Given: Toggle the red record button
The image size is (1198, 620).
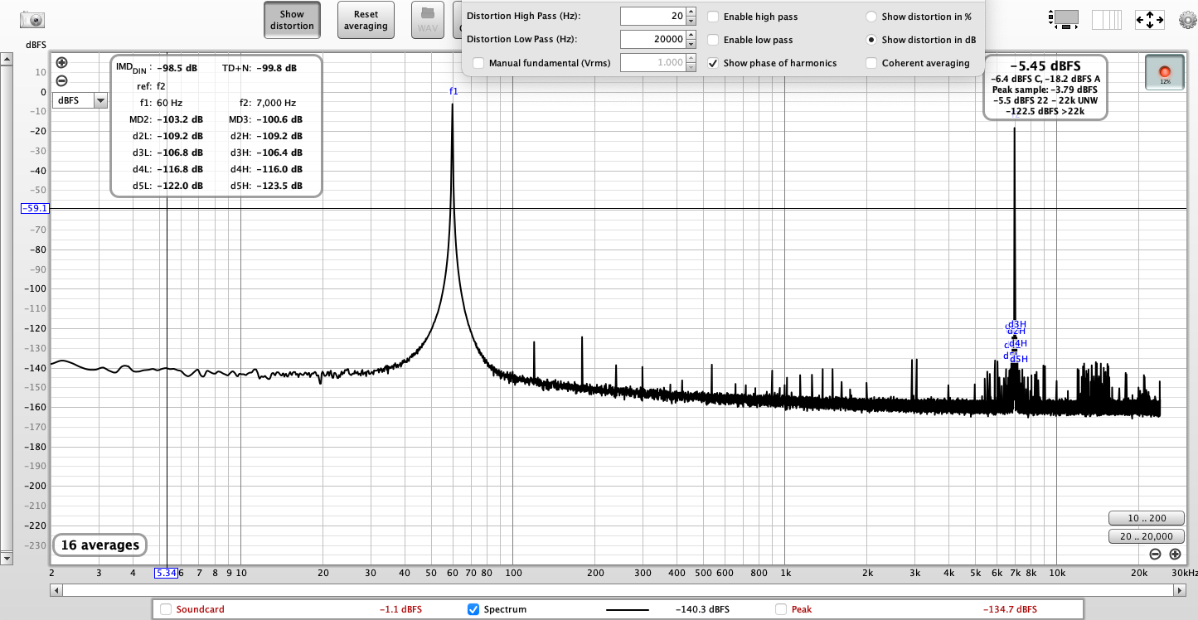Looking at the screenshot, I should [1165, 73].
